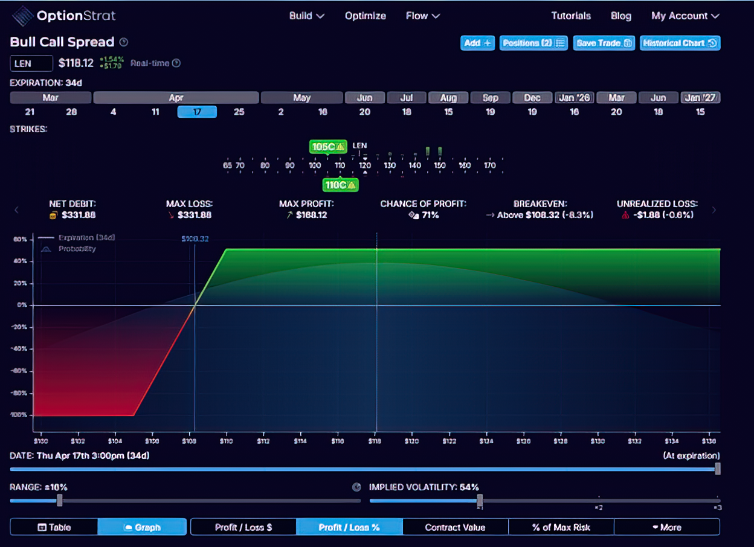Screen dimensions: 754x547
Task: Click the Range slider handle
Action: (59, 500)
